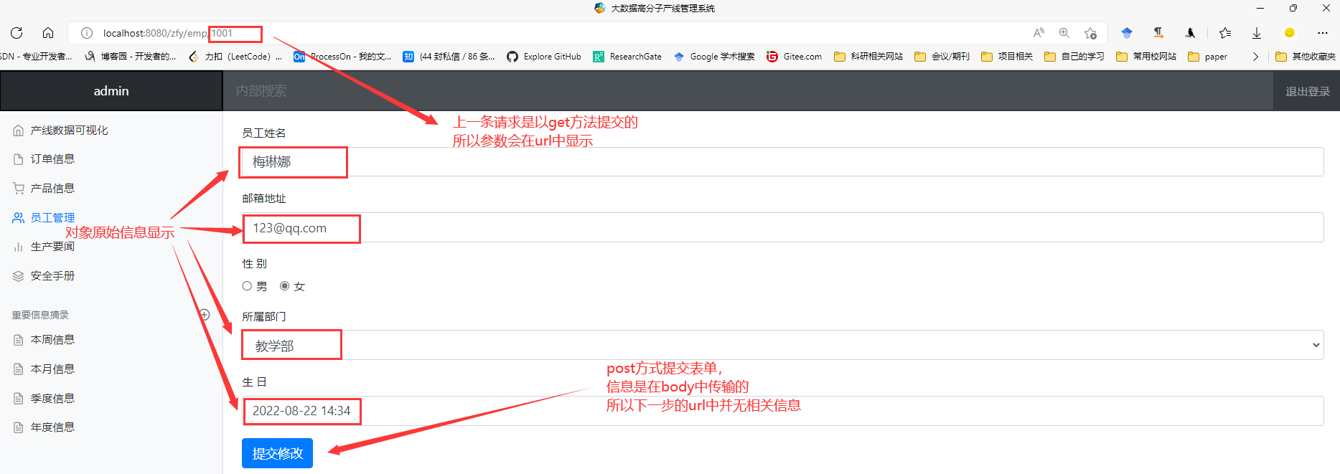Click the document icon beside 本周信息

19,340
